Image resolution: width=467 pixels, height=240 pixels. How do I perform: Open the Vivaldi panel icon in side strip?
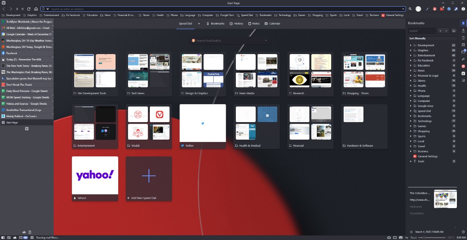[463, 66]
